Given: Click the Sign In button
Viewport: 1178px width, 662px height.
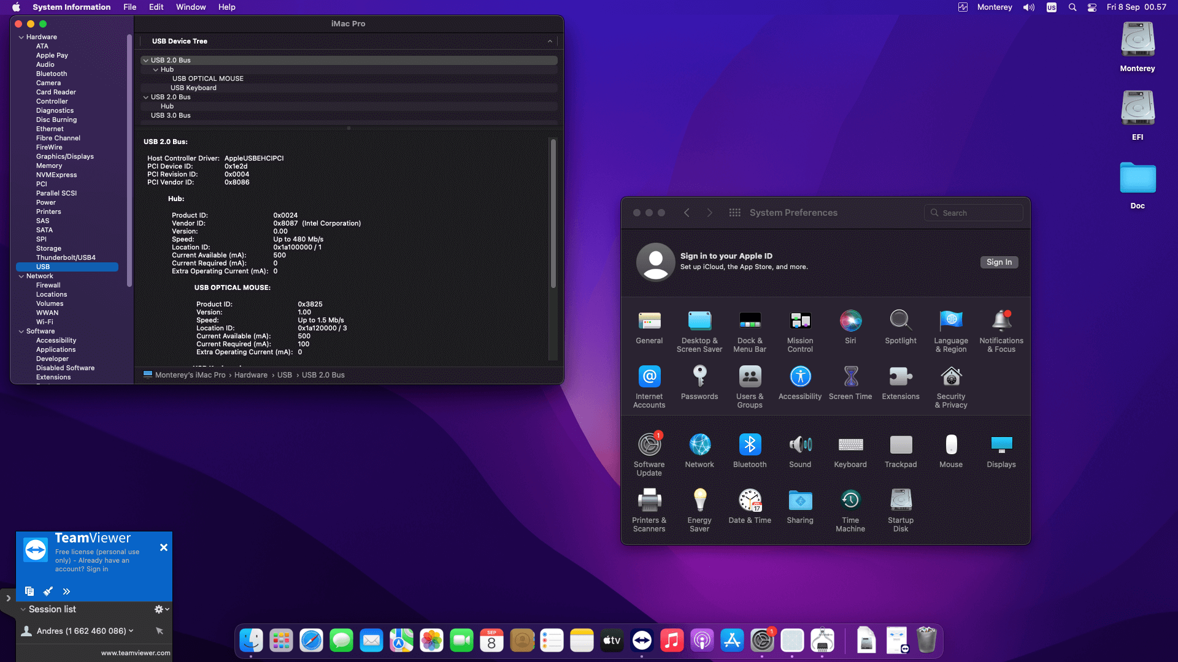Looking at the screenshot, I should point(999,262).
